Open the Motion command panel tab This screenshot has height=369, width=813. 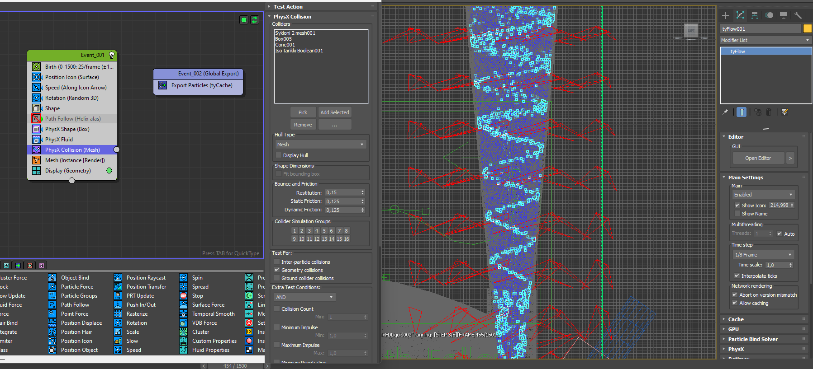click(769, 15)
